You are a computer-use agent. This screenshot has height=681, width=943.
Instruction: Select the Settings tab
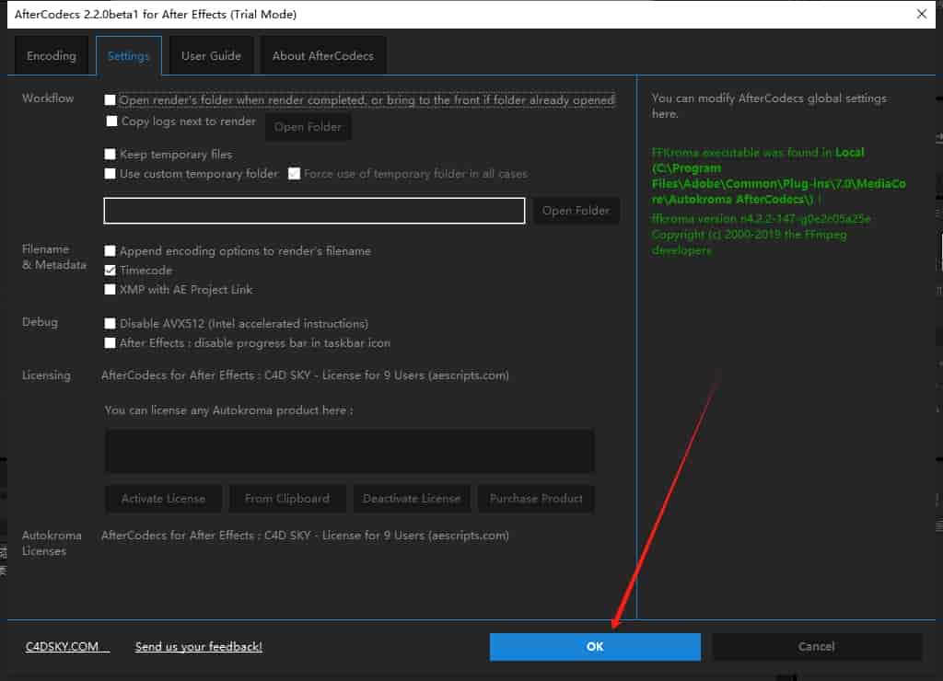pyautogui.click(x=129, y=56)
